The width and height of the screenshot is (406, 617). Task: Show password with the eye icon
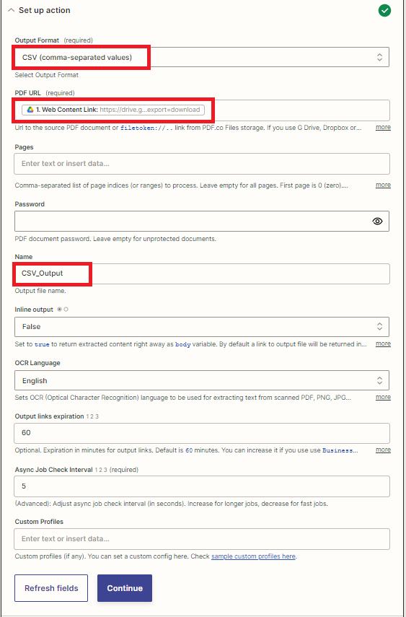[x=377, y=221]
